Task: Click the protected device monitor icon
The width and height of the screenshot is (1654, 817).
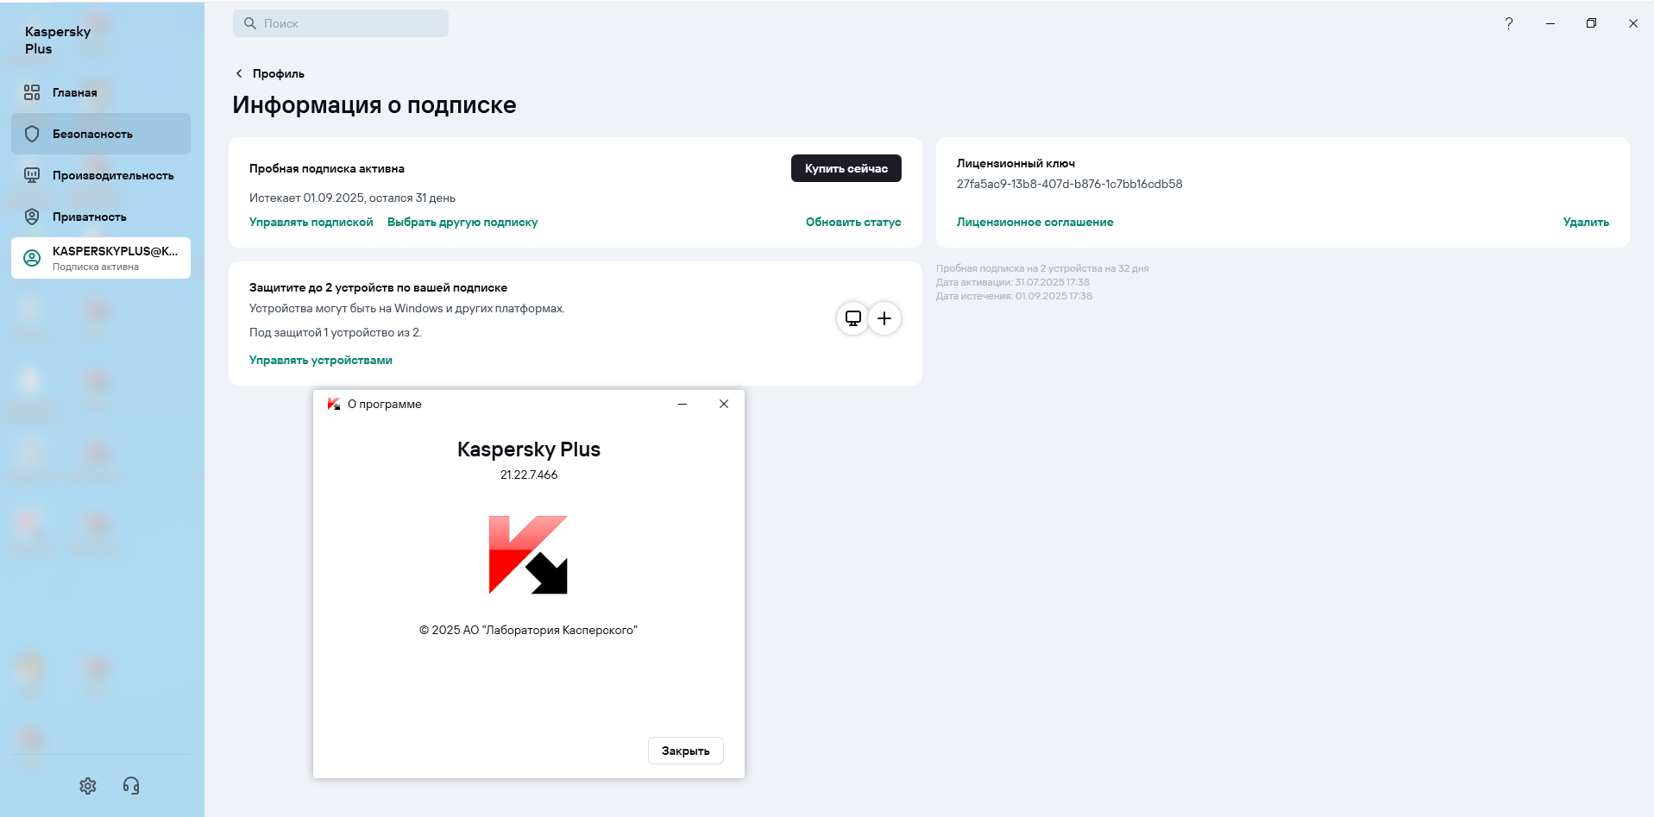Action: click(x=853, y=318)
